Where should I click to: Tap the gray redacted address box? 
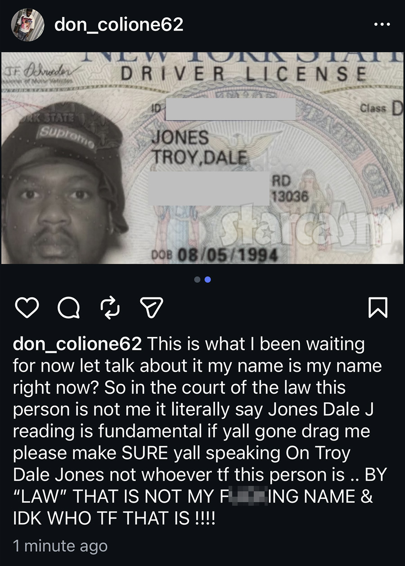209,188
